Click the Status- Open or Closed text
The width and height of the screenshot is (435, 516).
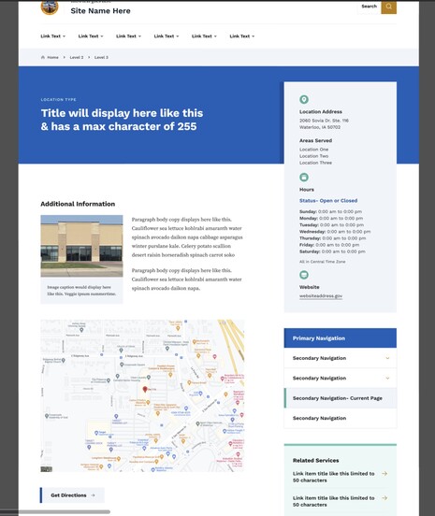click(x=328, y=200)
